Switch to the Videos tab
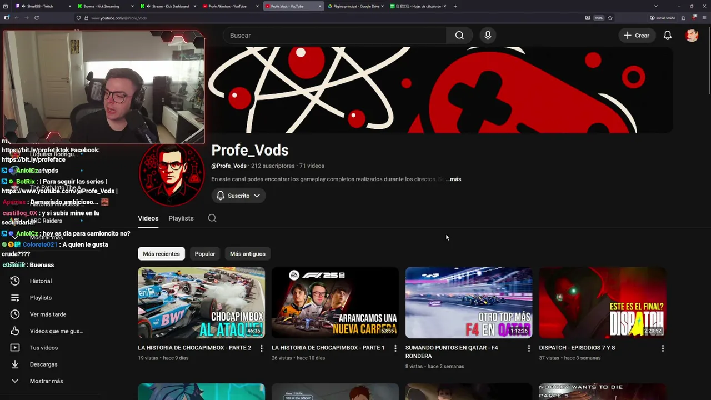The image size is (711, 400). pyautogui.click(x=148, y=218)
